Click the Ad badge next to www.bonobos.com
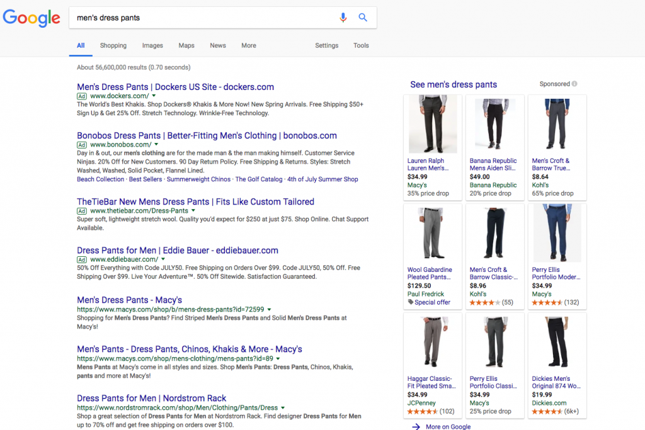645x430 pixels. pos(82,144)
